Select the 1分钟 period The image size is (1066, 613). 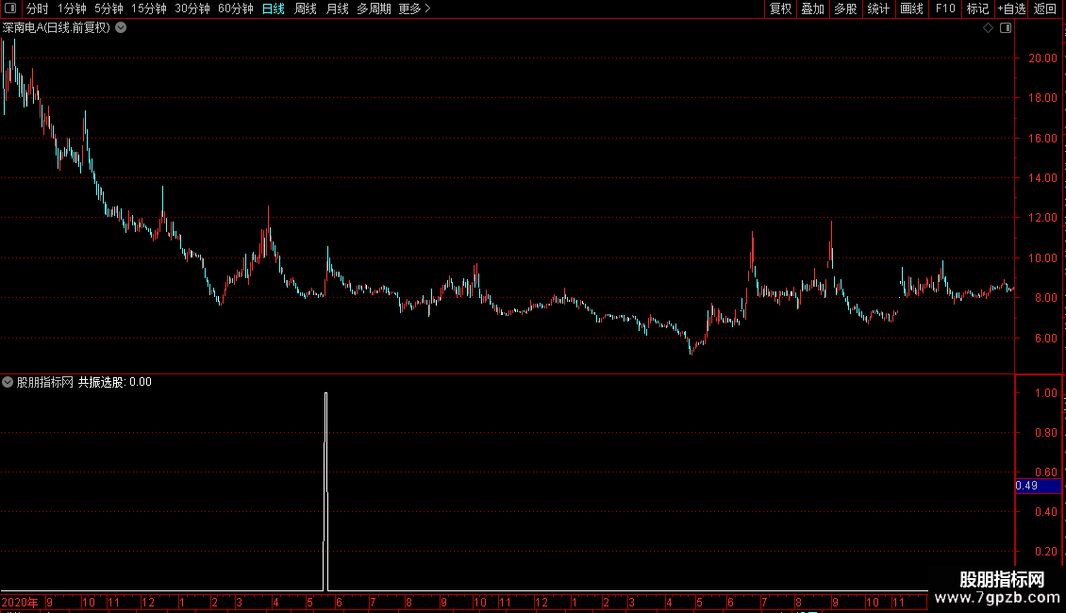72,8
